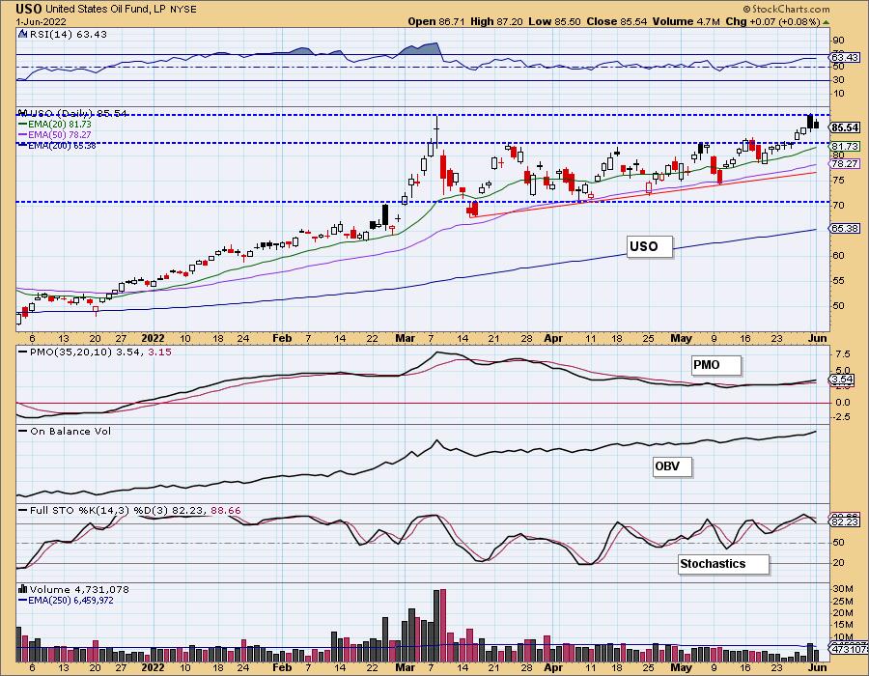Viewport: 869px width, 676px height.
Task: Click the tallest red volume bar in March
Action: point(443,626)
